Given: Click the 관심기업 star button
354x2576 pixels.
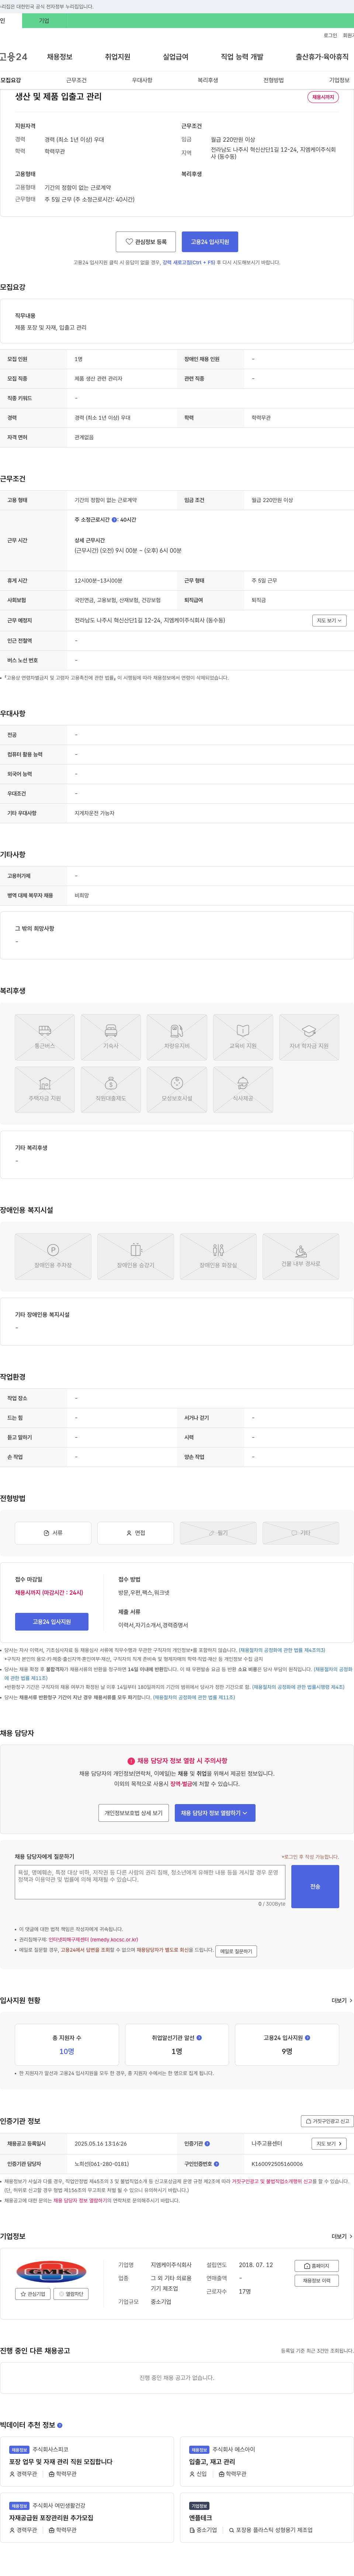Looking at the screenshot, I should coord(33,2294).
